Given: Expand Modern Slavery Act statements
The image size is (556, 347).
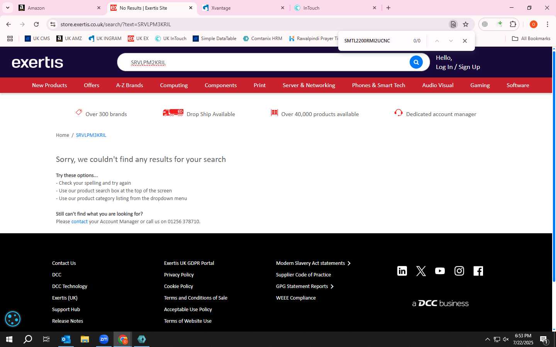Looking at the screenshot, I should [x=313, y=263].
